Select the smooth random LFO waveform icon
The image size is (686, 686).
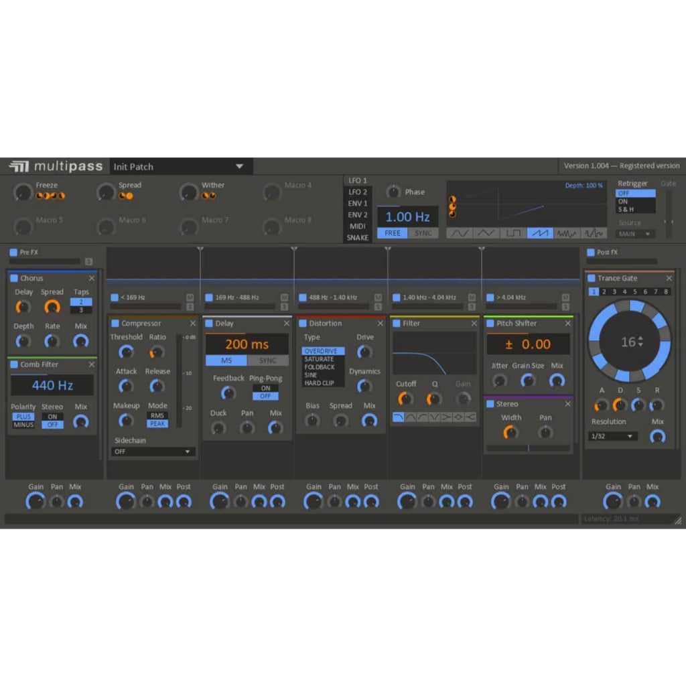568,232
